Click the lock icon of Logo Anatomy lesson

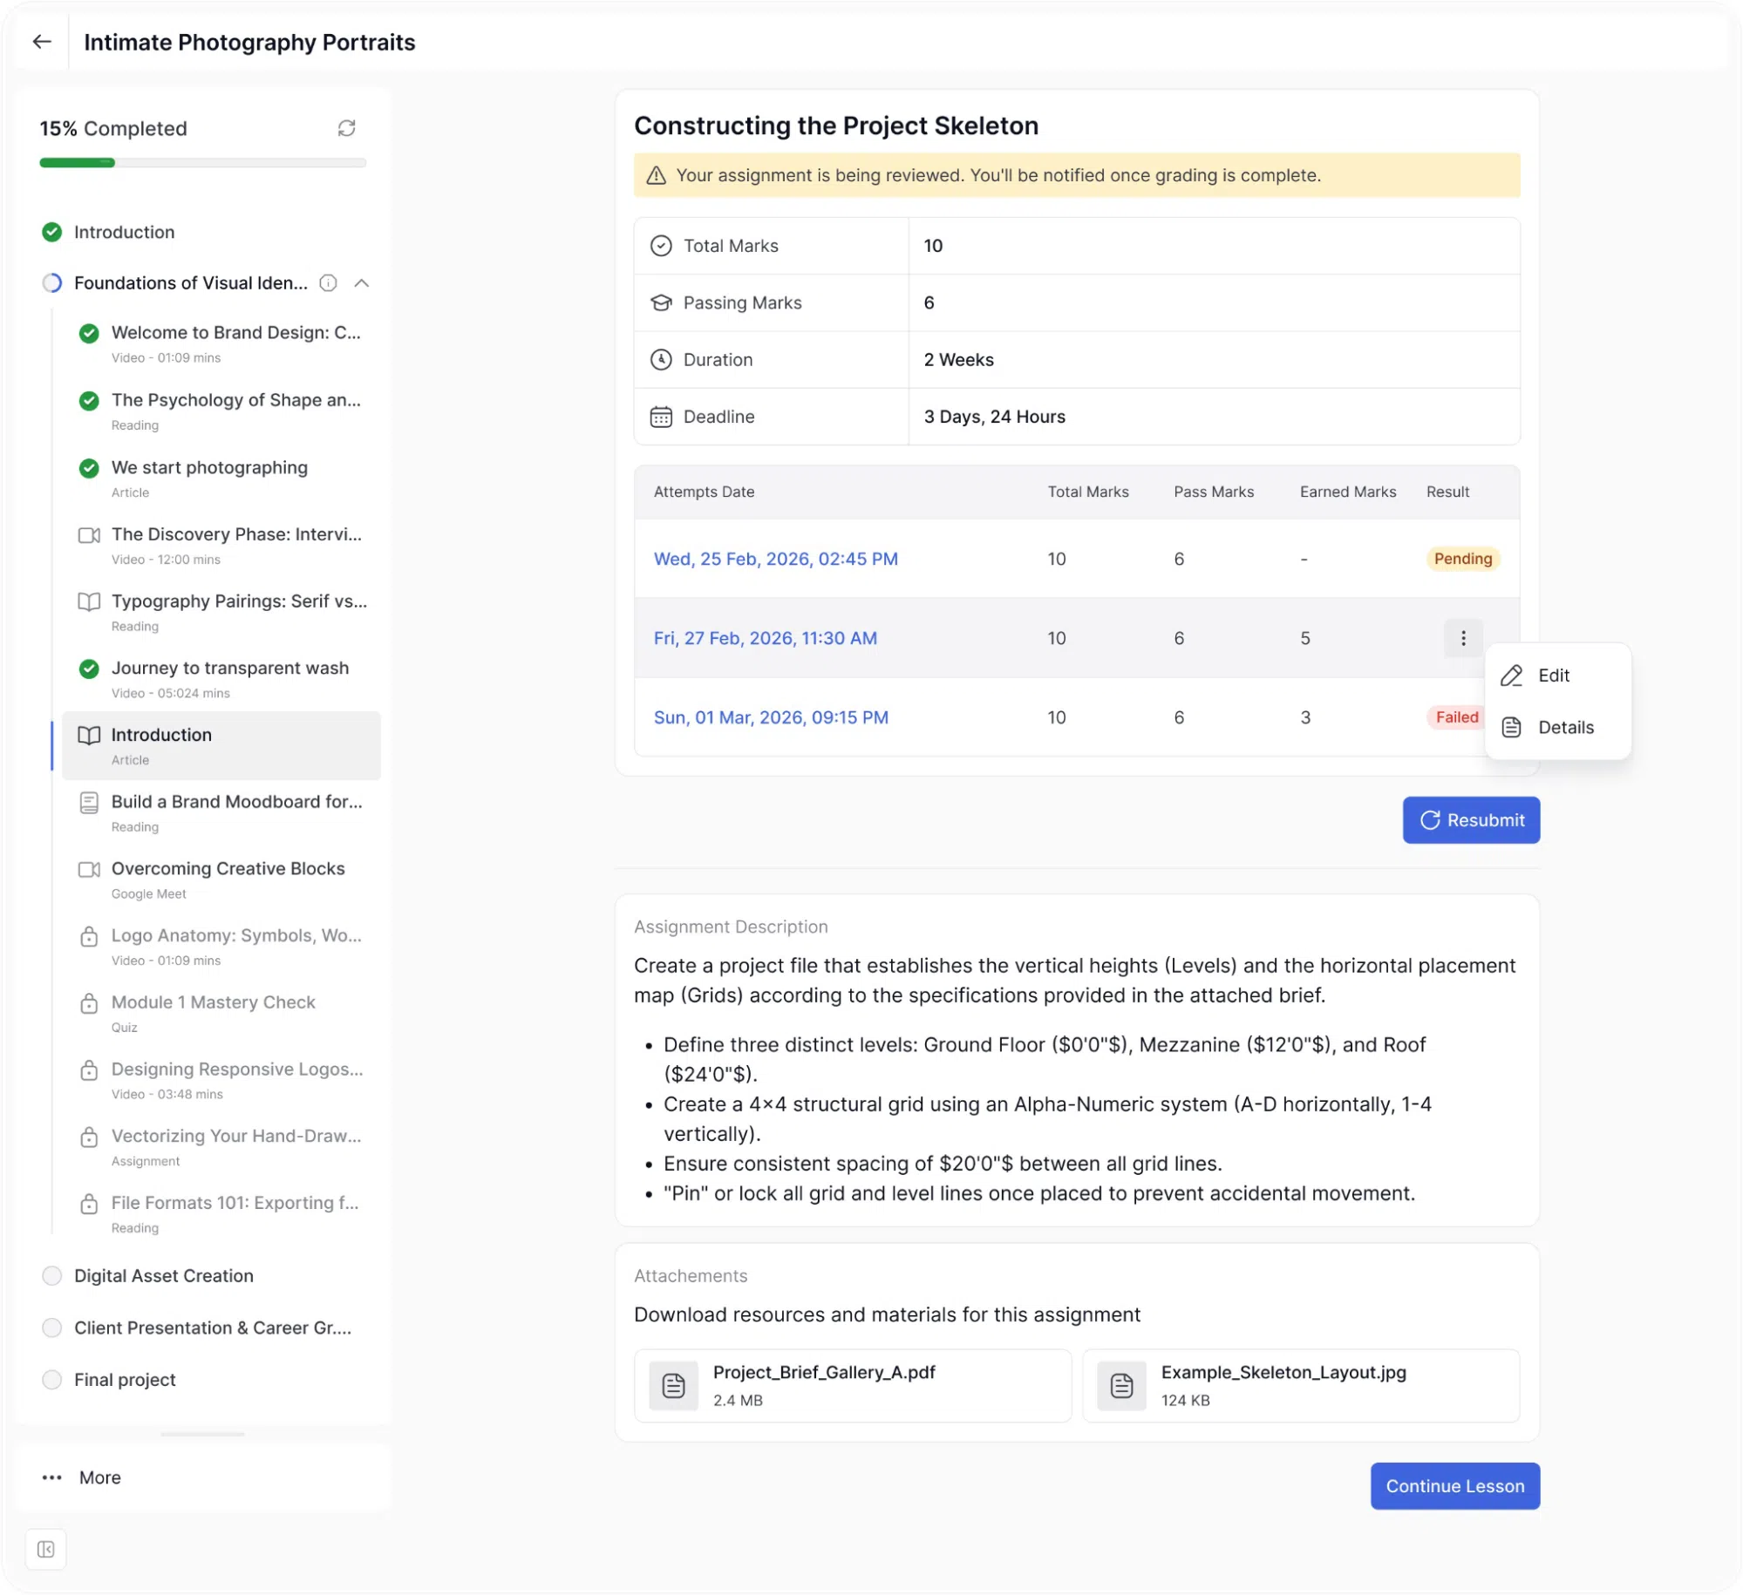pos(89,937)
